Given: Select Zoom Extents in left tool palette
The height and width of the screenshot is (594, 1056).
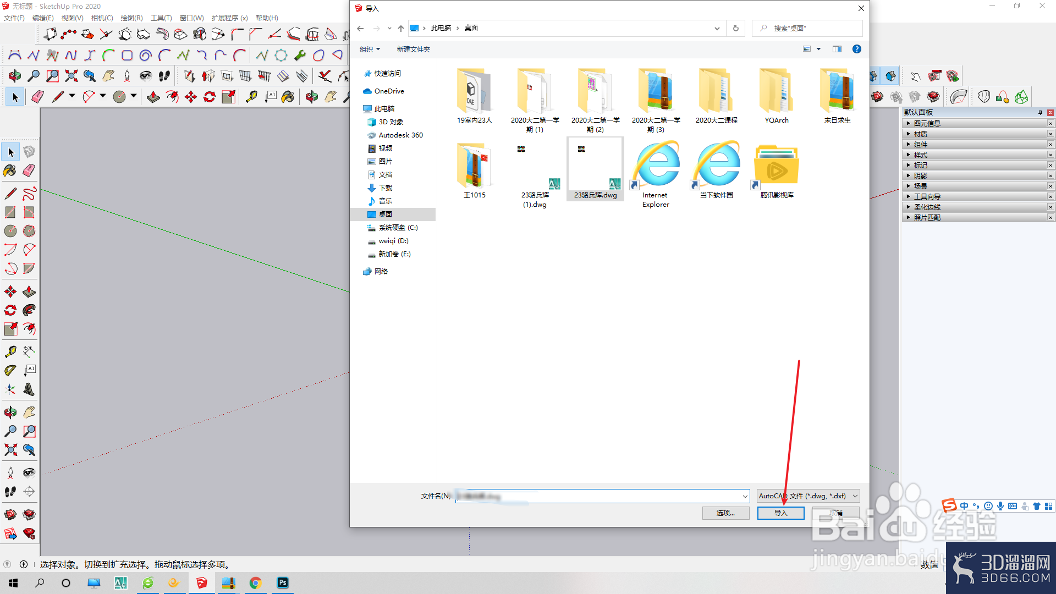Looking at the screenshot, I should coord(10,450).
